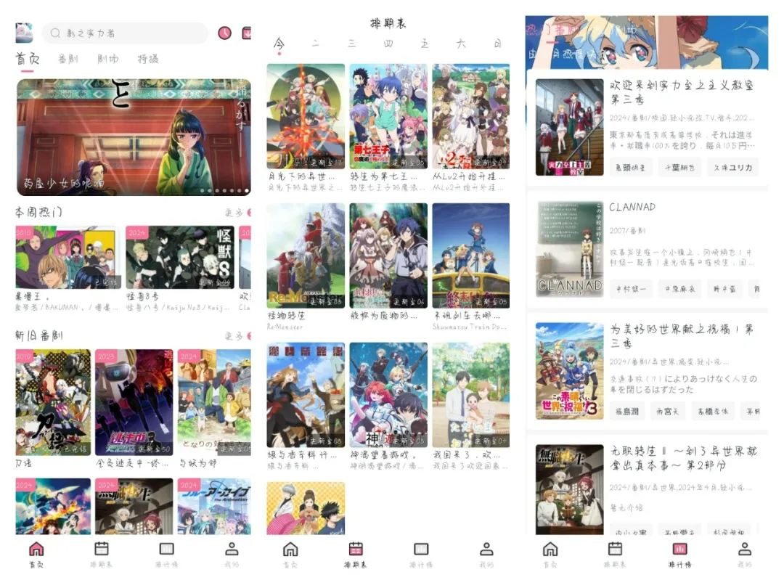Viewport: 784px width, 588px height.
Task: Tap the 排行榜 ranking icon in the first screen
Action: 166,549
